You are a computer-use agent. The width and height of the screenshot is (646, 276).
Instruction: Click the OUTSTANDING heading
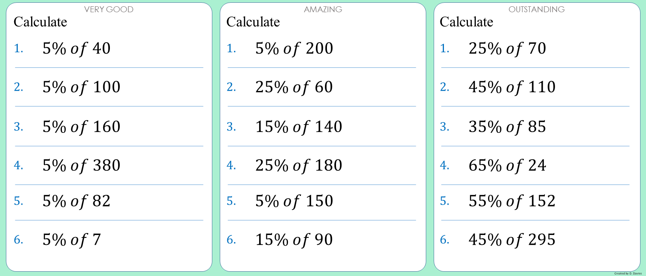(x=536, y=9)
